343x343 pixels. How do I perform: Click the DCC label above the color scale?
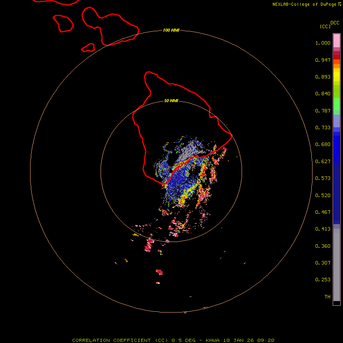point(335,23)
